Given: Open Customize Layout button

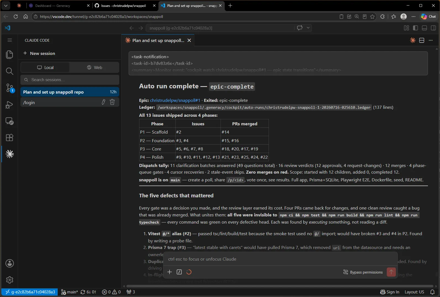Looking at the screenshot, I should [x=406, y=28].
